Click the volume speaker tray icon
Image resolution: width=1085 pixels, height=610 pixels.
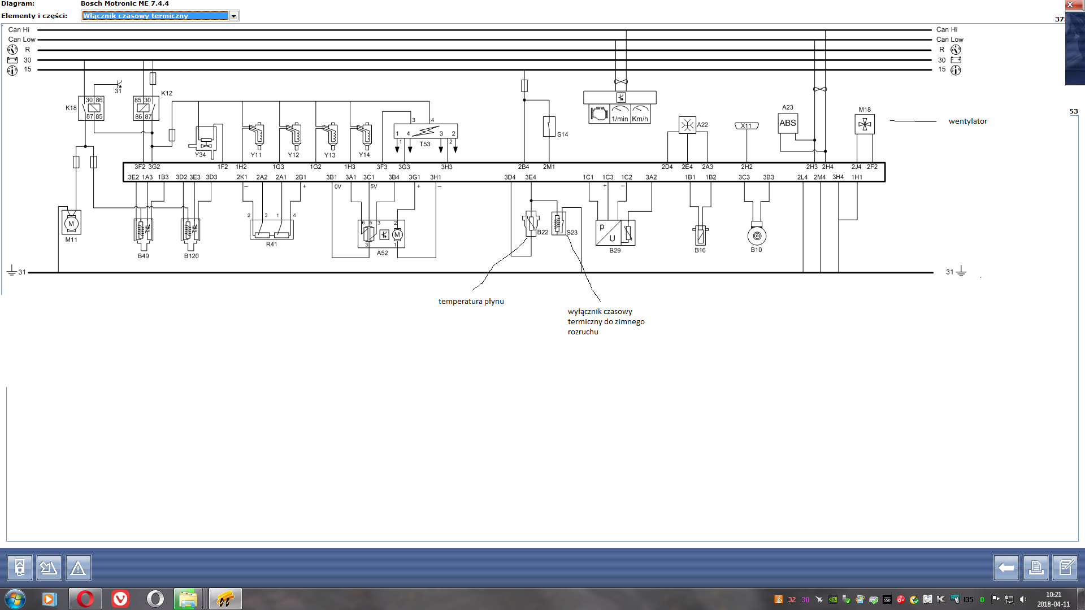point(1023,599)
